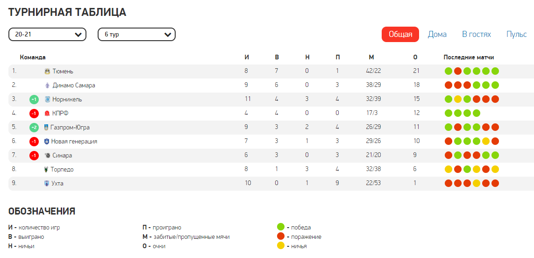Open the Тюмень team name link
Viewport: 534px width, 258px height.
[63, 72]
